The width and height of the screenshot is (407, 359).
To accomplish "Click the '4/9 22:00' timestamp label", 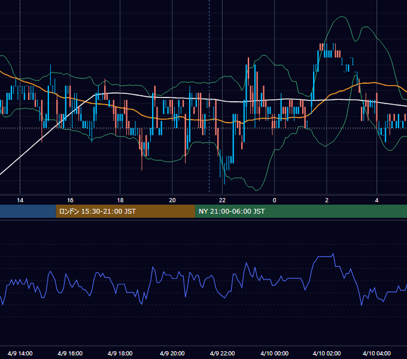I will (222, 353).
